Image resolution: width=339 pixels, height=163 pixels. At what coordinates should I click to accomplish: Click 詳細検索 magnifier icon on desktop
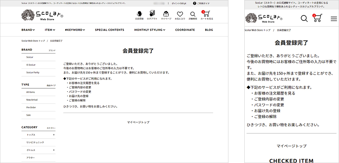click(193, 15)
